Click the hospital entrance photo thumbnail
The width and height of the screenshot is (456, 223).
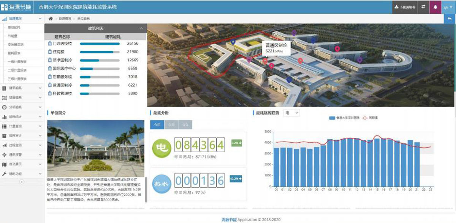pyautogui.click(x=96, y=148)
